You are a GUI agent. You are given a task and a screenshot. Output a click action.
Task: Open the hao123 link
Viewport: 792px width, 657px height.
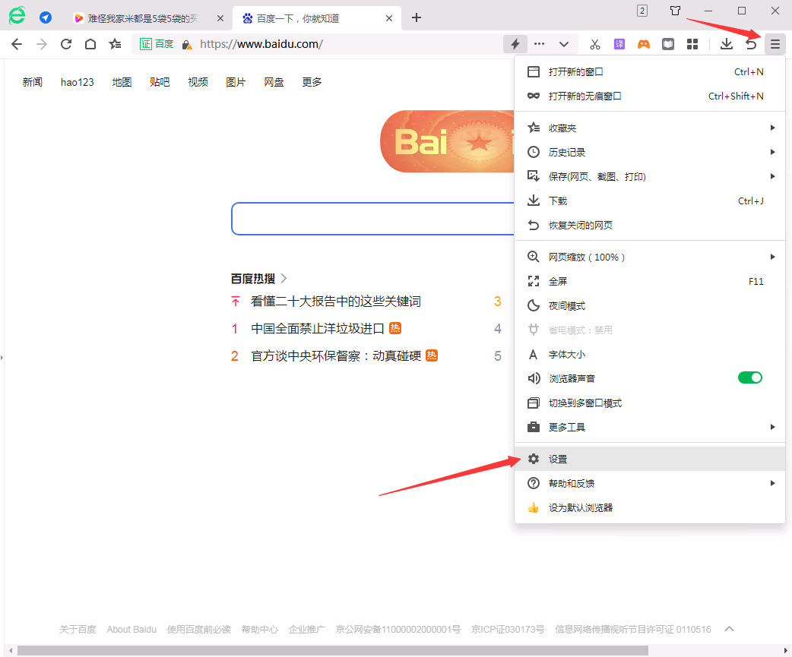[x=78, y=82]
